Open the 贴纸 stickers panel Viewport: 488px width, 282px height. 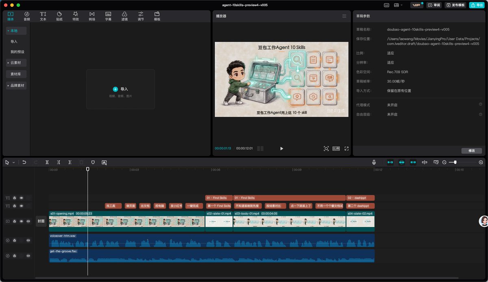(59, 16)
